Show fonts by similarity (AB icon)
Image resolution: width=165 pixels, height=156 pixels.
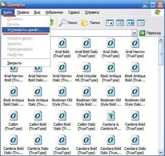[x=130, y=23]
